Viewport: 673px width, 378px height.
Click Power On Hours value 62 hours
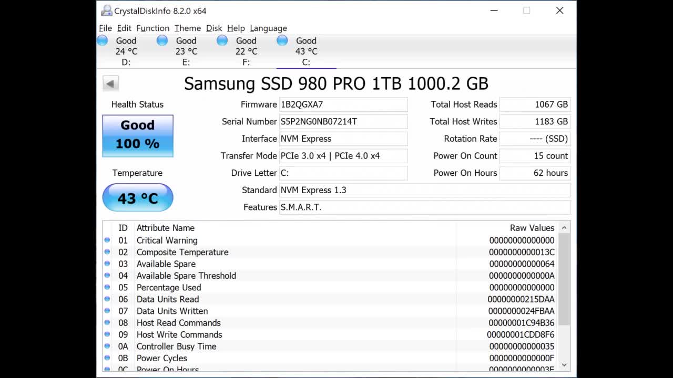coord(535,173)
